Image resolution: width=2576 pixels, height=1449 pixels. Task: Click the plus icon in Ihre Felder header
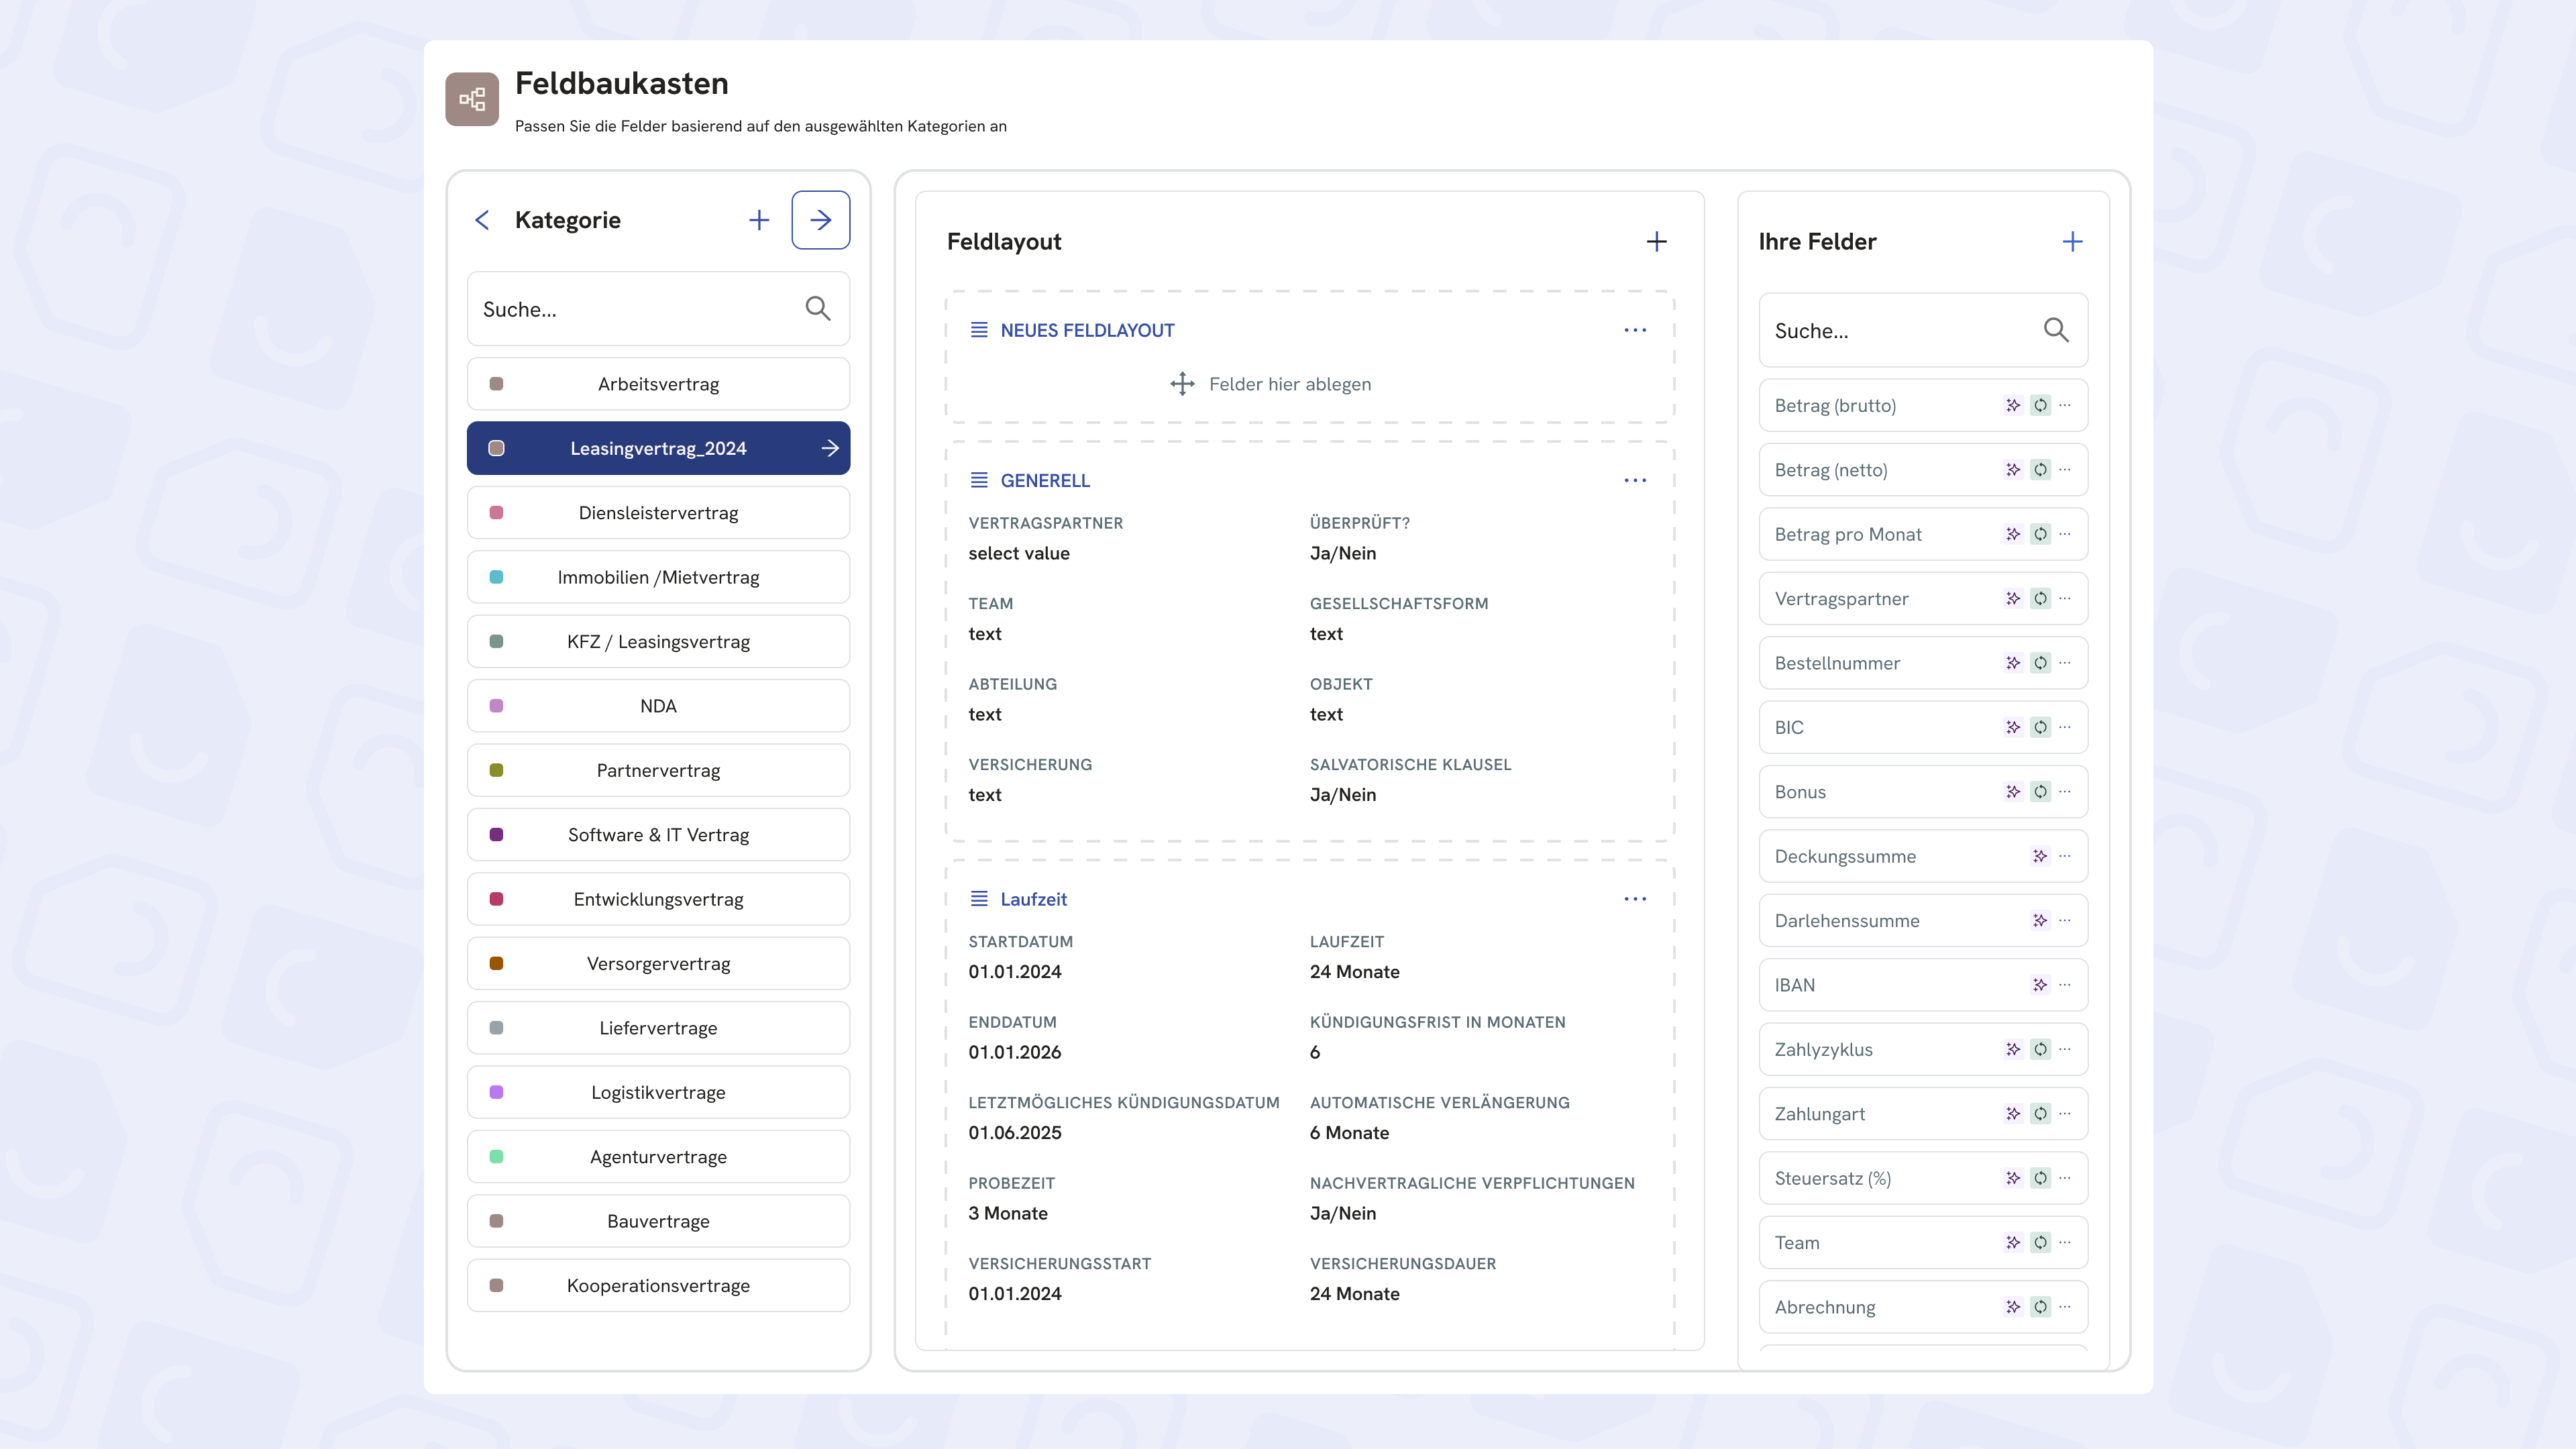point(2072,242)
